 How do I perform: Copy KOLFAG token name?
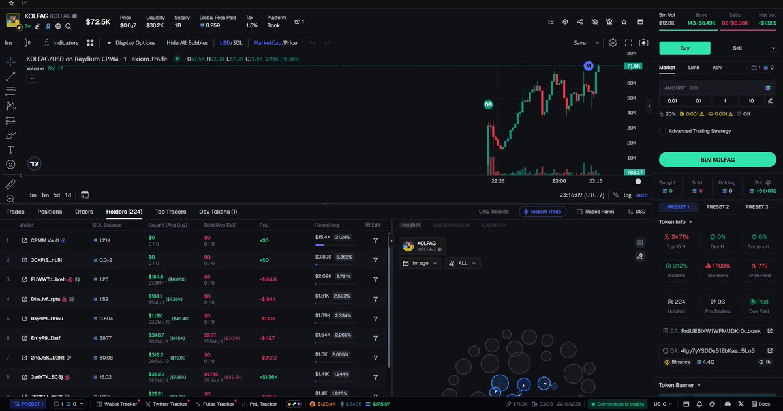(x=75, y=15)
